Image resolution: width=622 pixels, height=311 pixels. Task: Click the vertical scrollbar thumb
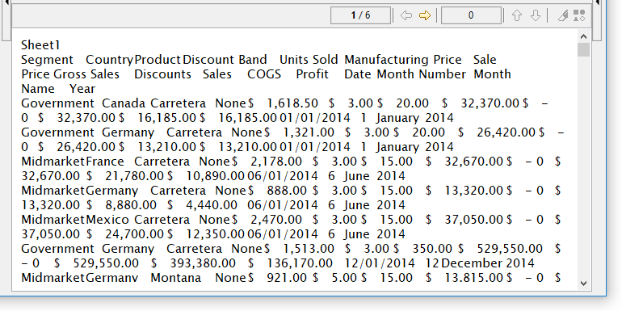[583, 50]
